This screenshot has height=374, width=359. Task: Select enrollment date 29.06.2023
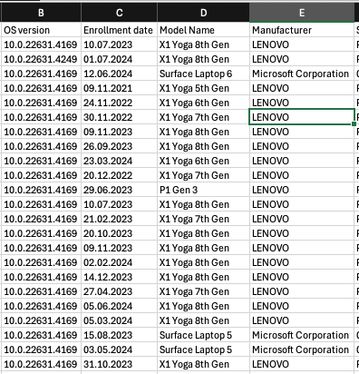pyautogui.click(x=120, y=190)
